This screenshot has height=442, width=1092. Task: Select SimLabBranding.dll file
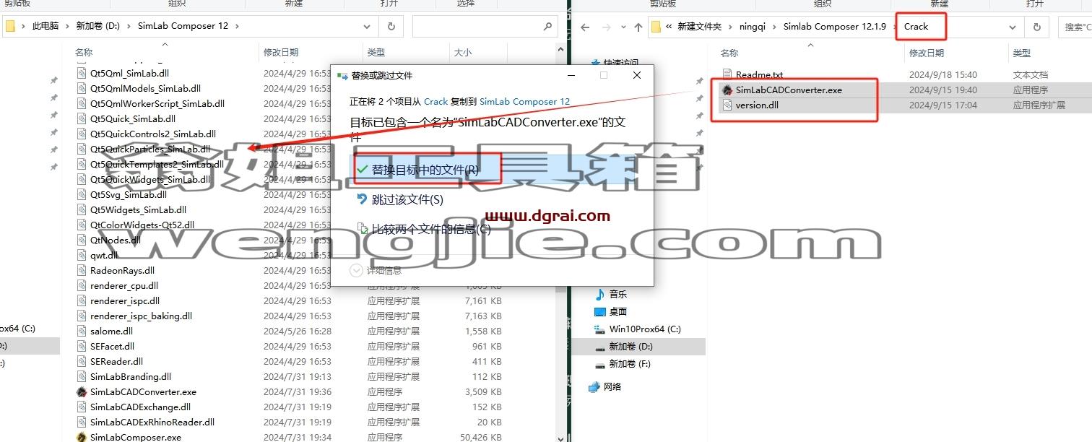[x=130, y=377]
